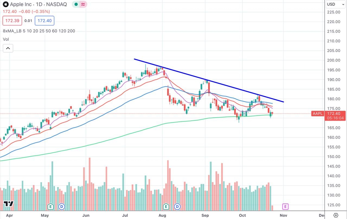This screenshot has height=219, width=347.
Task: Click the 125.00 price axis label
Action: pyautogui.click(x=334, y=205)
